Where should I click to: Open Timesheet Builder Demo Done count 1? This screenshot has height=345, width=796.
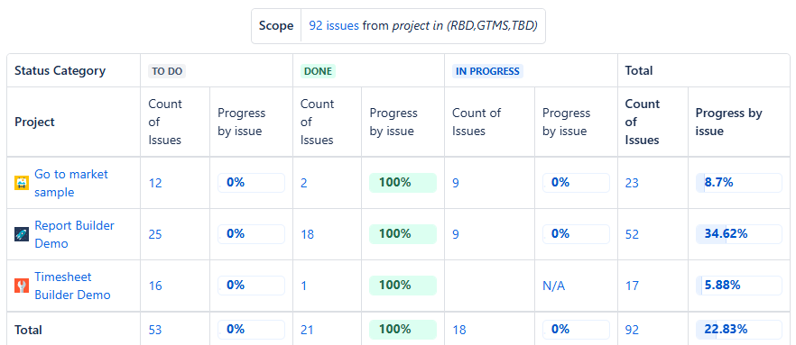click(x=303, y=286)
